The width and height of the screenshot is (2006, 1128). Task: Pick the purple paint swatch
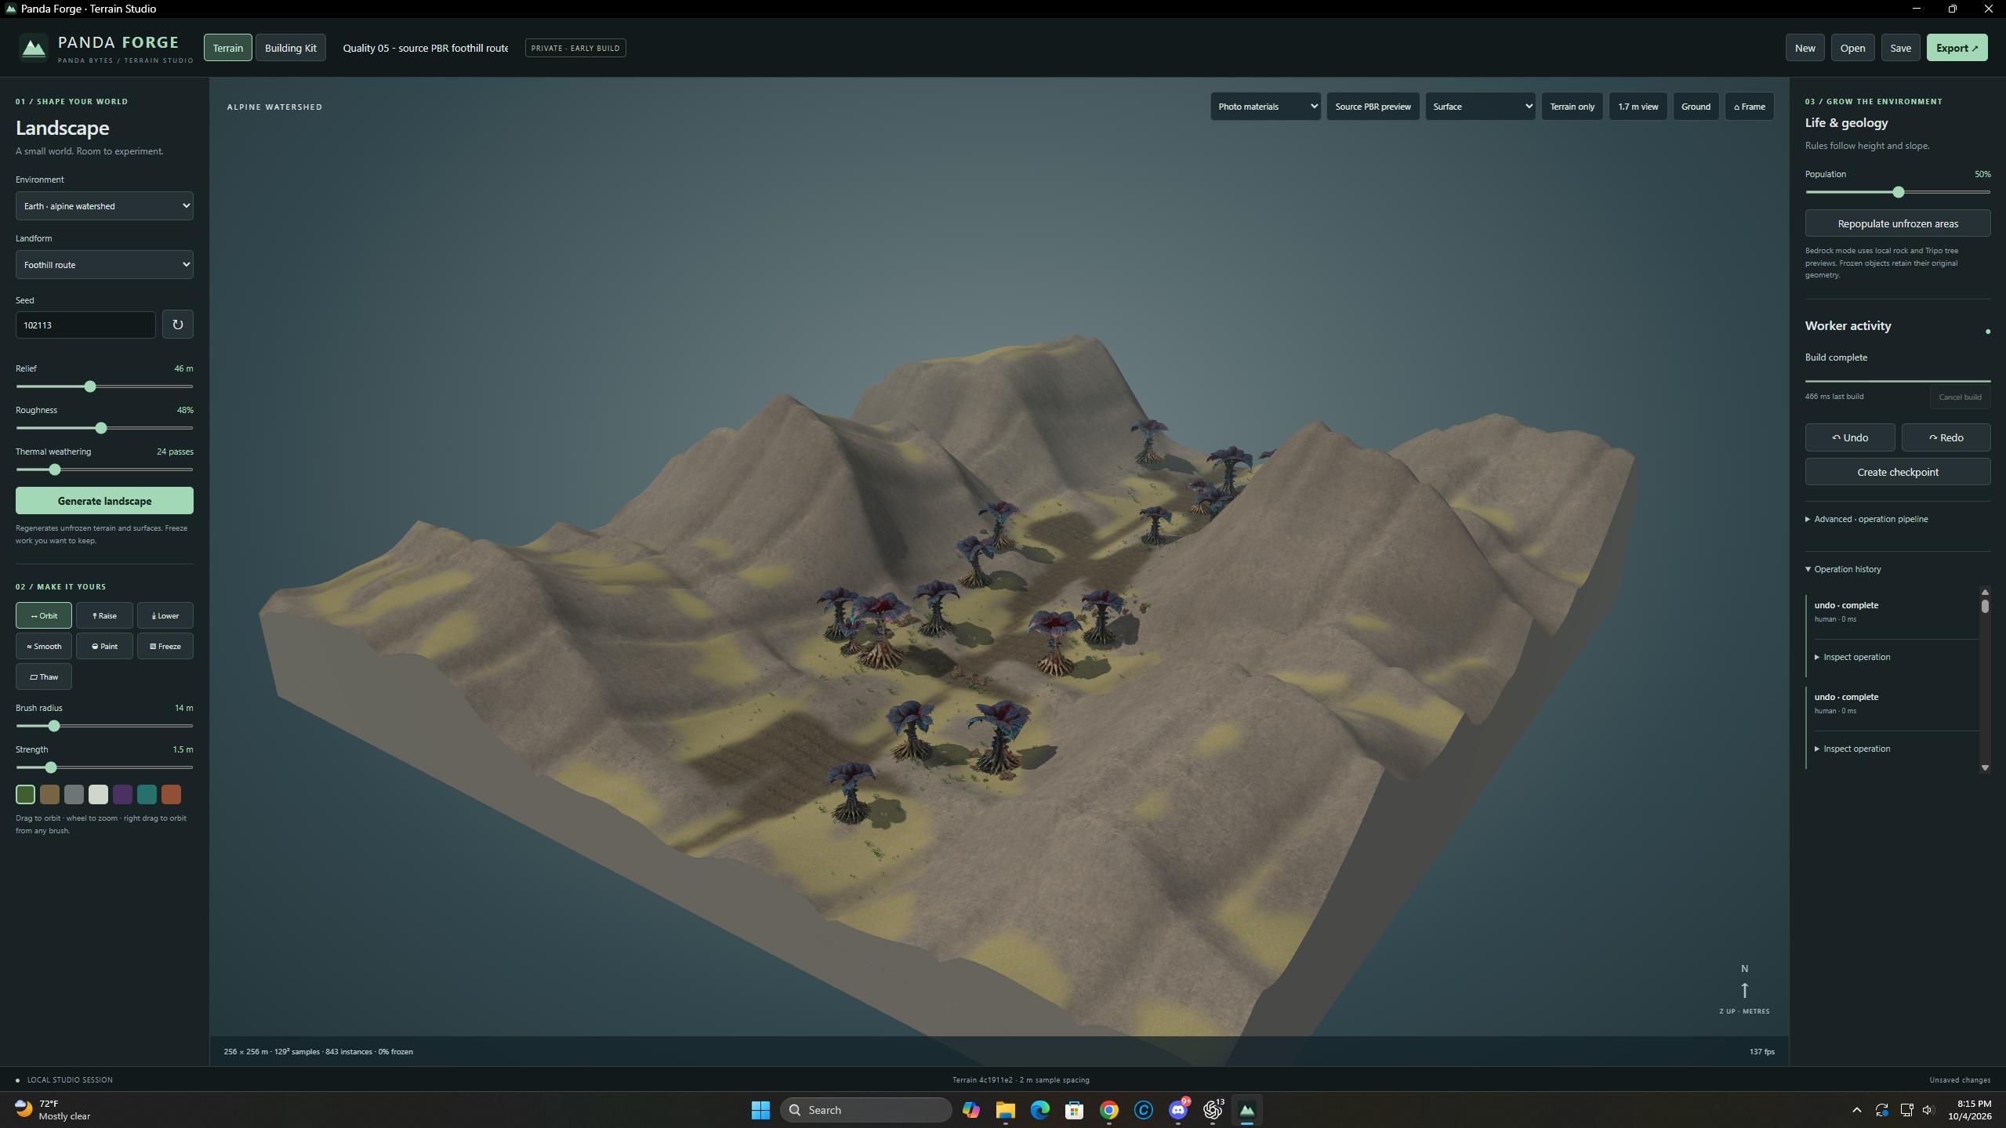122,795
